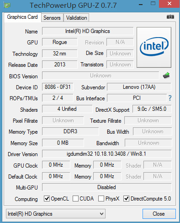180x223 pixels.
Task: Click the Memory Type field DDR3
Action: tap(70, 131)
